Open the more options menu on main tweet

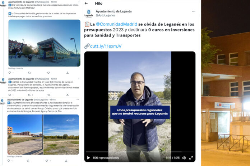click(194, 11)
